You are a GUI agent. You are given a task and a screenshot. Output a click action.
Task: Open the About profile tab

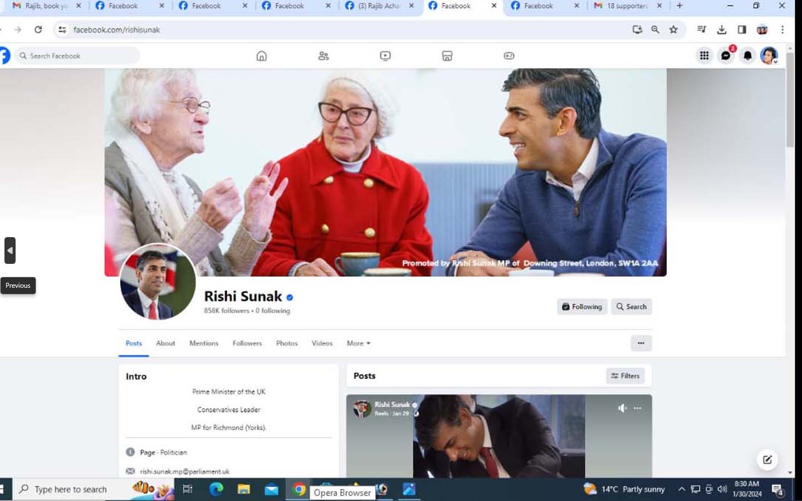click(165, 343)
